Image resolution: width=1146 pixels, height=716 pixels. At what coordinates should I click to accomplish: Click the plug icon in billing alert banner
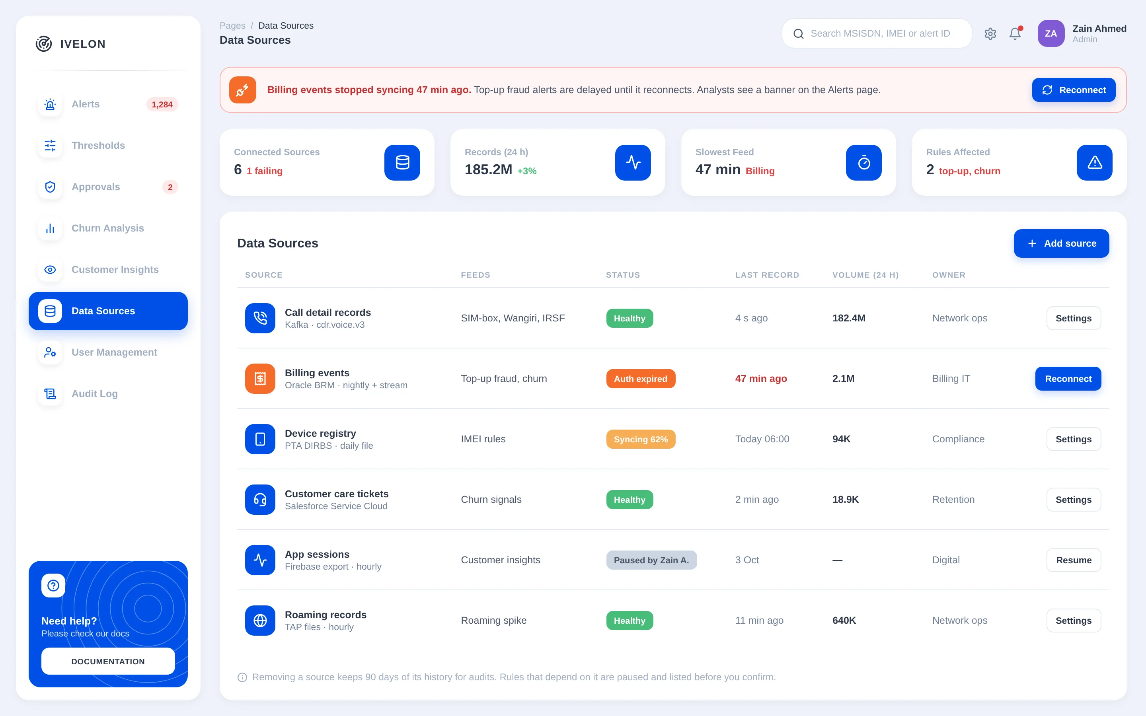242,90
